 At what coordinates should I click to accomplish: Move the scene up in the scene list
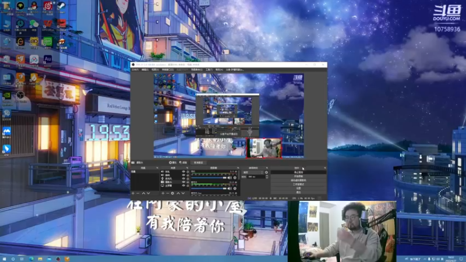tap(143, 193)
